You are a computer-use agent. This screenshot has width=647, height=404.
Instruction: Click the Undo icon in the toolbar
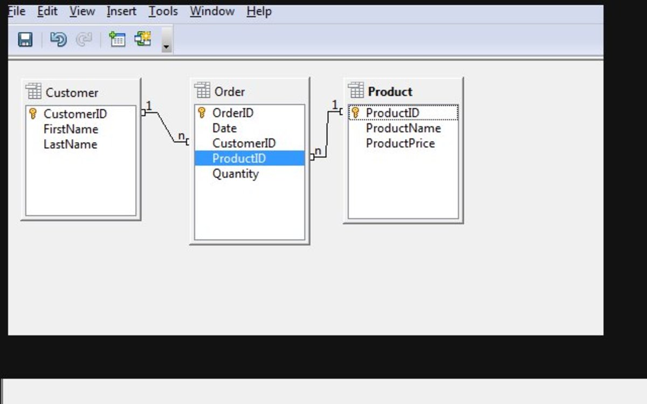(58, 39)
